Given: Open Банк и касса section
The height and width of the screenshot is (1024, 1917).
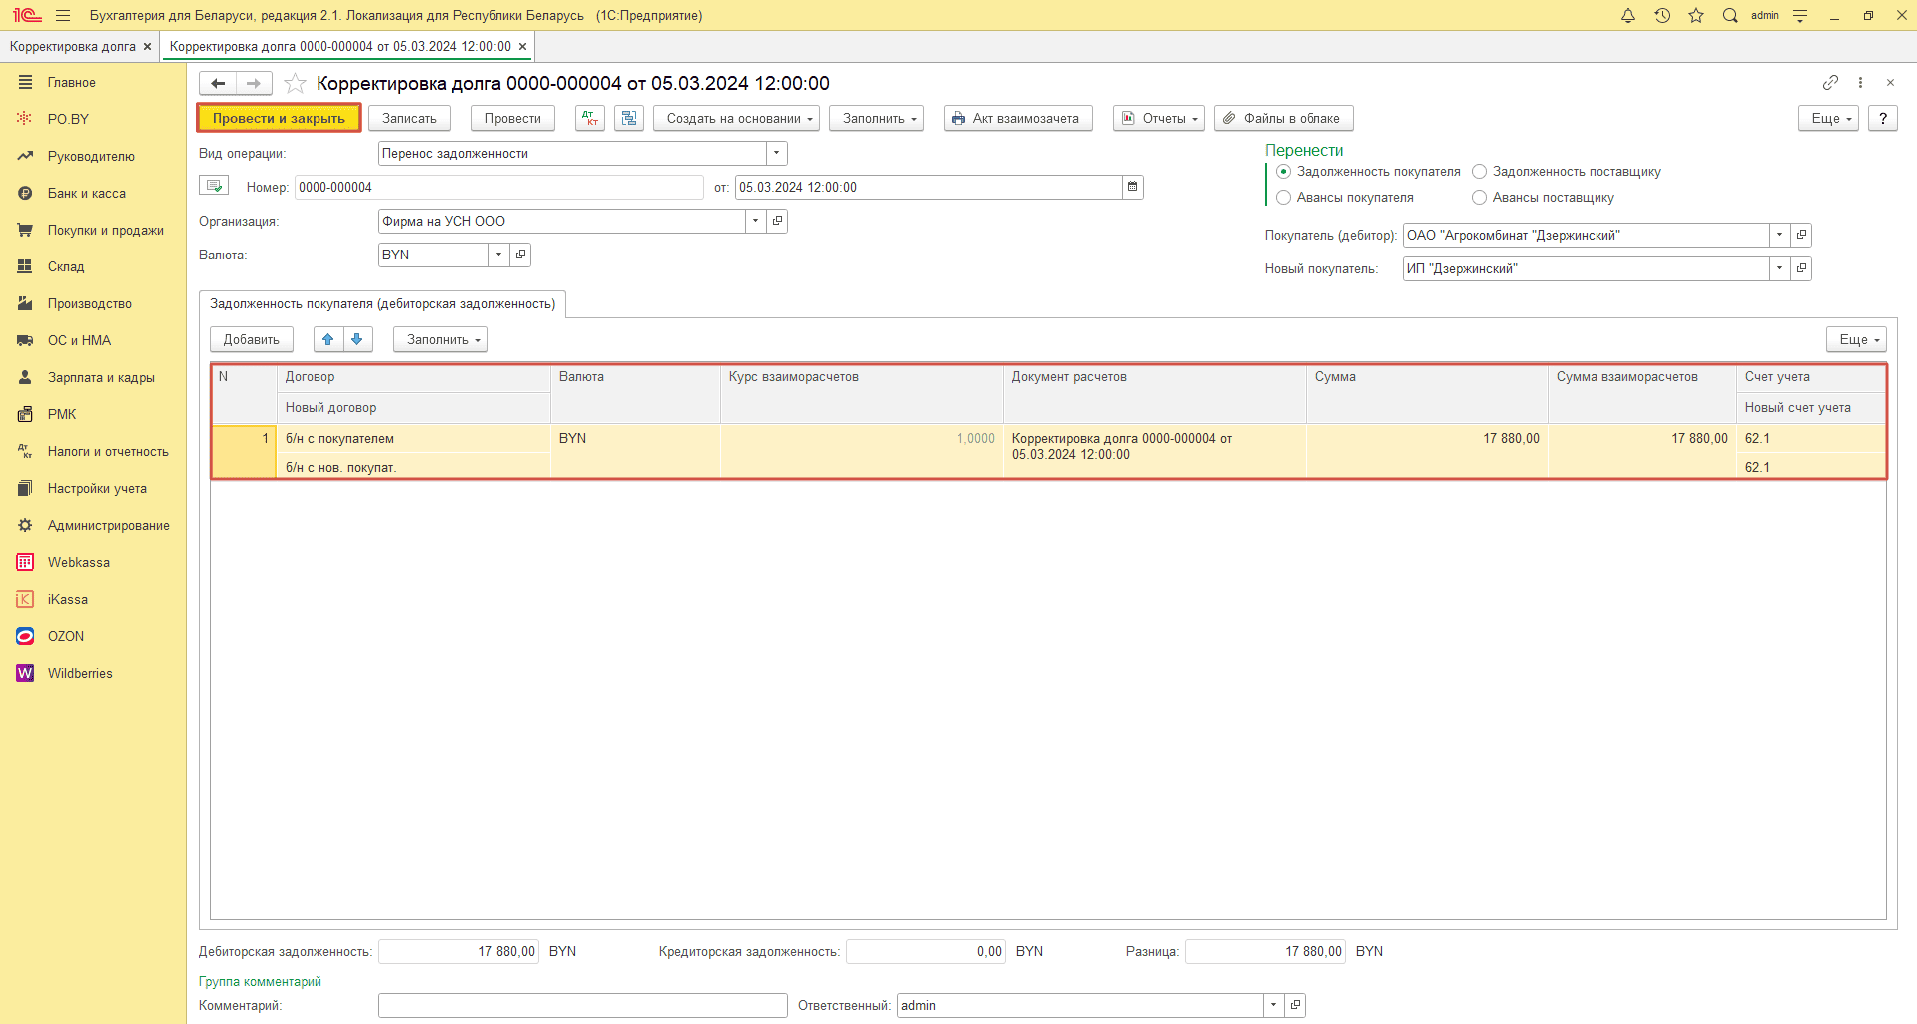Looking at the screenshot, I should (x=87, y=193).
